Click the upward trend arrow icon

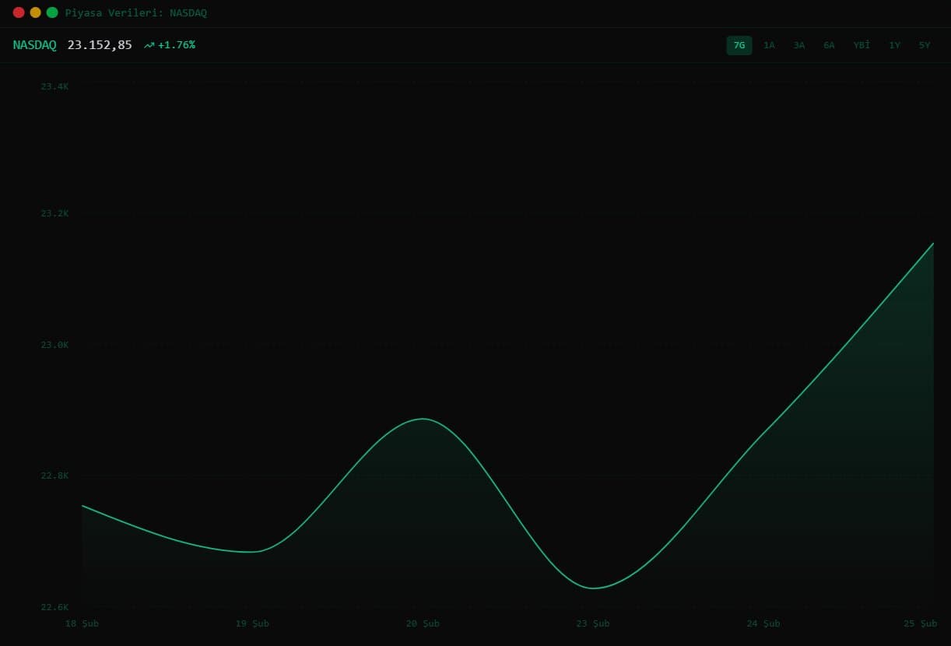coord(149,45)
